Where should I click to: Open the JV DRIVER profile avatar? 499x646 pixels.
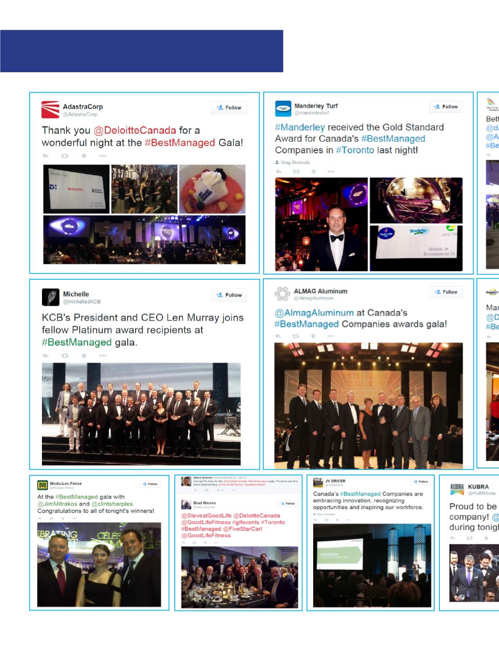tap(318, 482)
